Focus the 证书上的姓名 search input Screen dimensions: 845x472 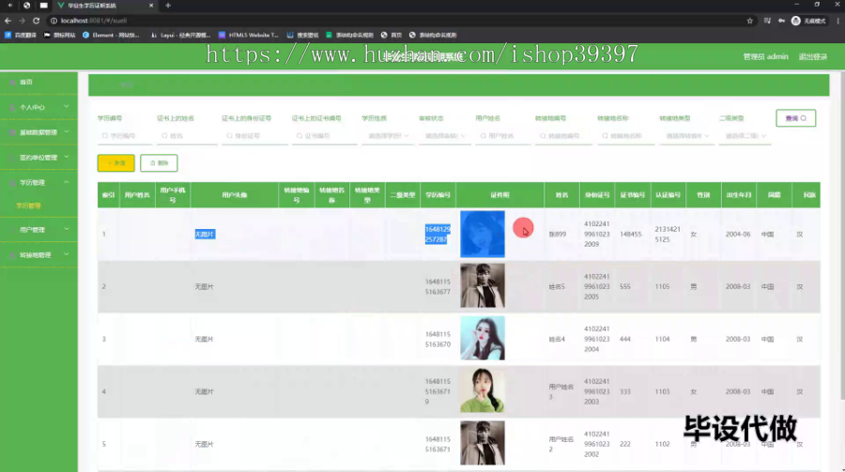coord(187,136)
